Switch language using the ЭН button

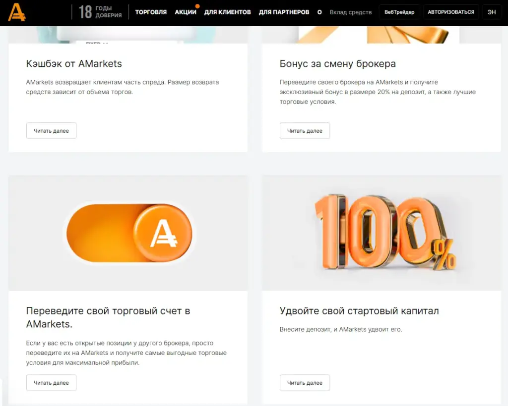coord(491,11)
